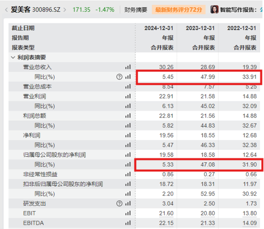
Task: Go to next stock with right arrow
Action: pyautogui.click(x=65, y=10)
